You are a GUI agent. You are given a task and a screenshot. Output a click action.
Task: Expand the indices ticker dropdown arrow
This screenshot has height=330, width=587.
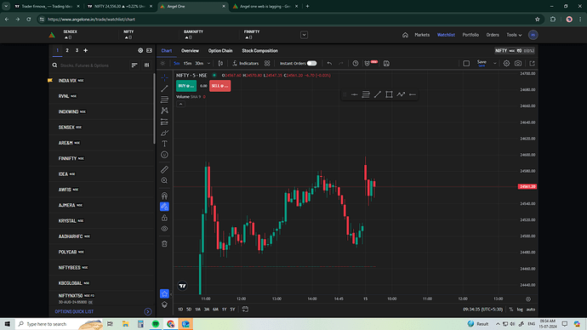[304, 35]
